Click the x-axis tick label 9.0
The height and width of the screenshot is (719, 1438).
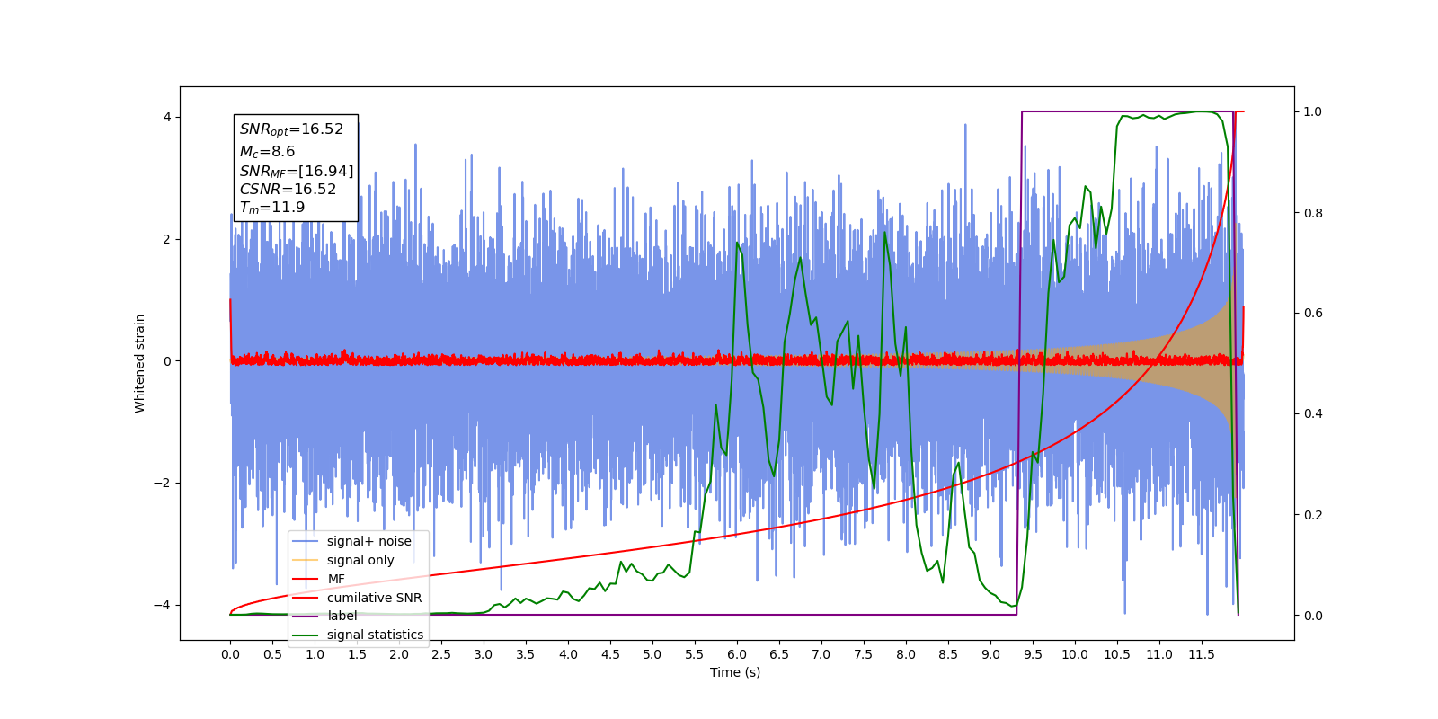(990, 654)
